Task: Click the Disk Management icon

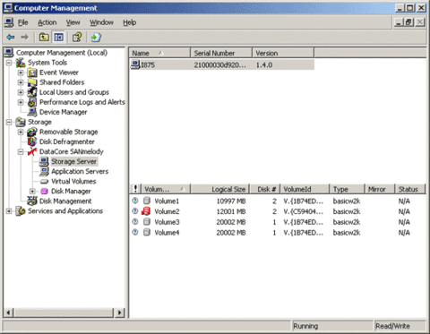Action: tap(32, 201)
